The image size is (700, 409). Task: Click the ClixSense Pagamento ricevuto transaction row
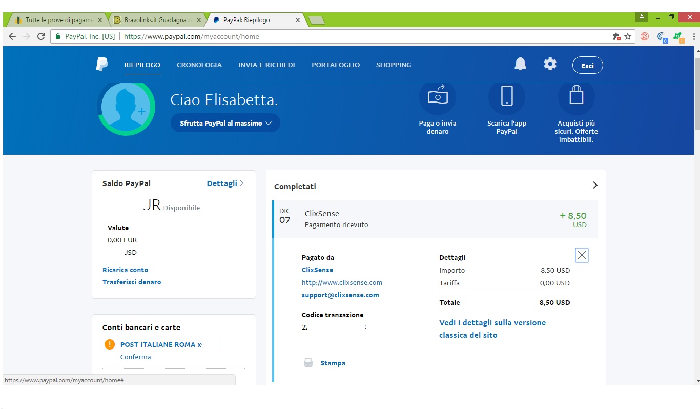[x=435, y=219]
